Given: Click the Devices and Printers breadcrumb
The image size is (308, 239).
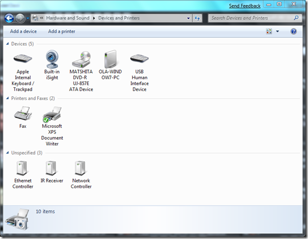Looking at the screenshot, I should [119, 18].
